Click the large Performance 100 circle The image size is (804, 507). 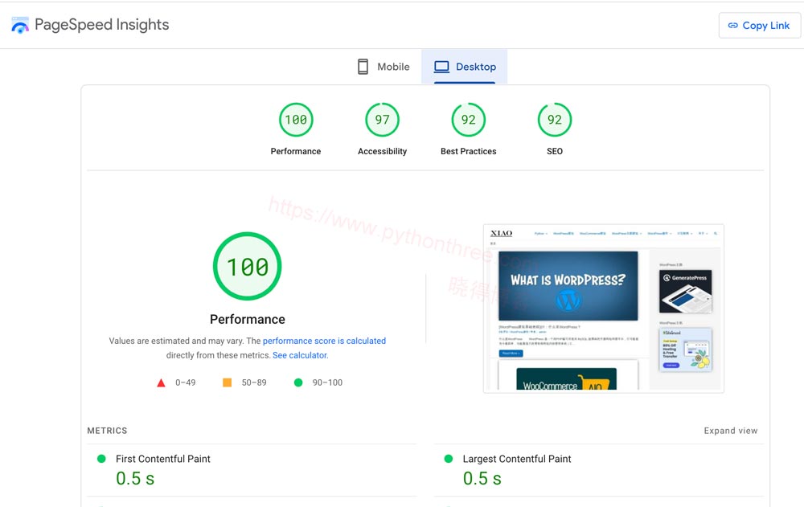(x=247, y=266)
